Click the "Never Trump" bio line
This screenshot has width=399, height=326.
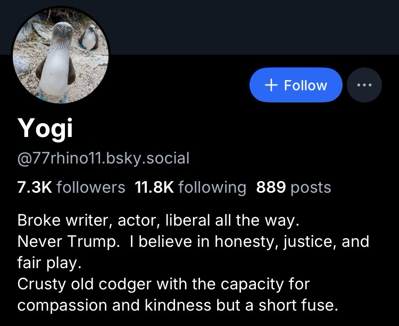(x=193, y=242)
